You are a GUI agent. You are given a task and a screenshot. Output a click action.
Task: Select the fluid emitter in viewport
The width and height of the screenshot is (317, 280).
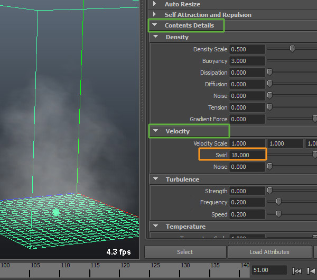56,212
